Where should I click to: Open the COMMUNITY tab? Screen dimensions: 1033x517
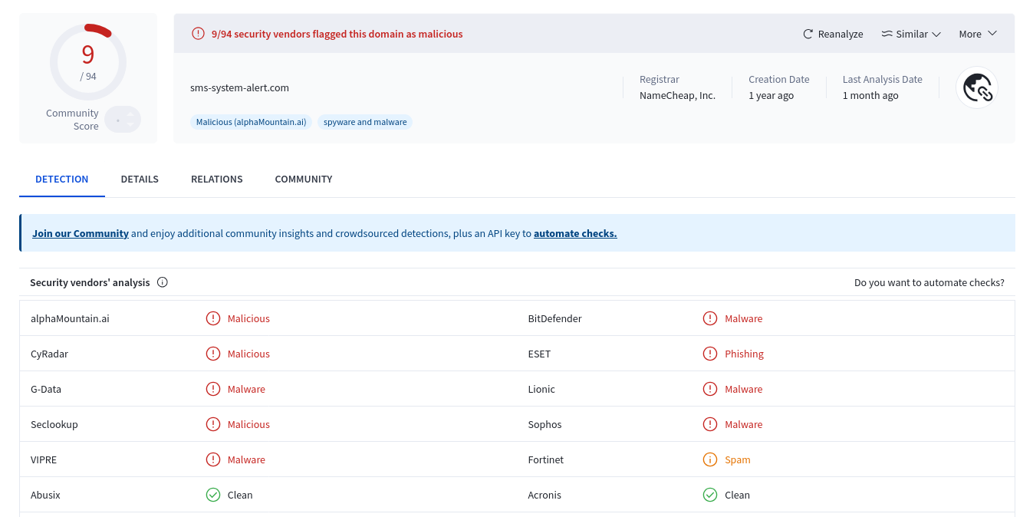click(304, 179)
